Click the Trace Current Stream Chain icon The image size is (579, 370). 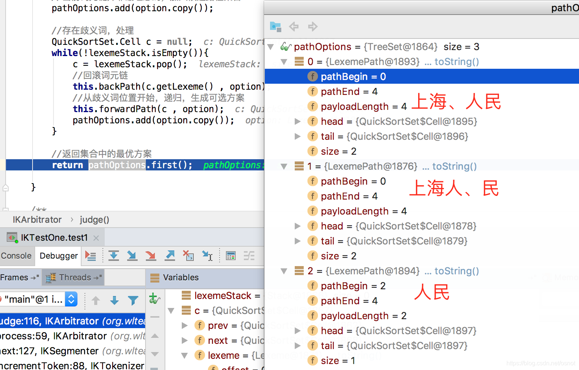pos(249,256)
